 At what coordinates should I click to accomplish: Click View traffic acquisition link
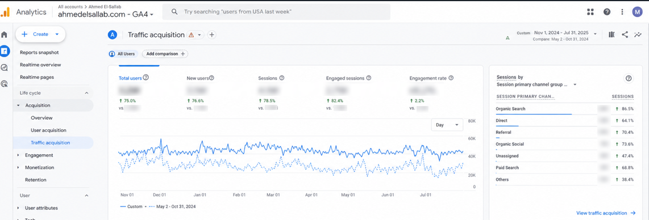(606, 213)
